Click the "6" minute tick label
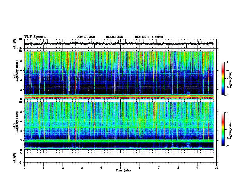 (140, 168)
